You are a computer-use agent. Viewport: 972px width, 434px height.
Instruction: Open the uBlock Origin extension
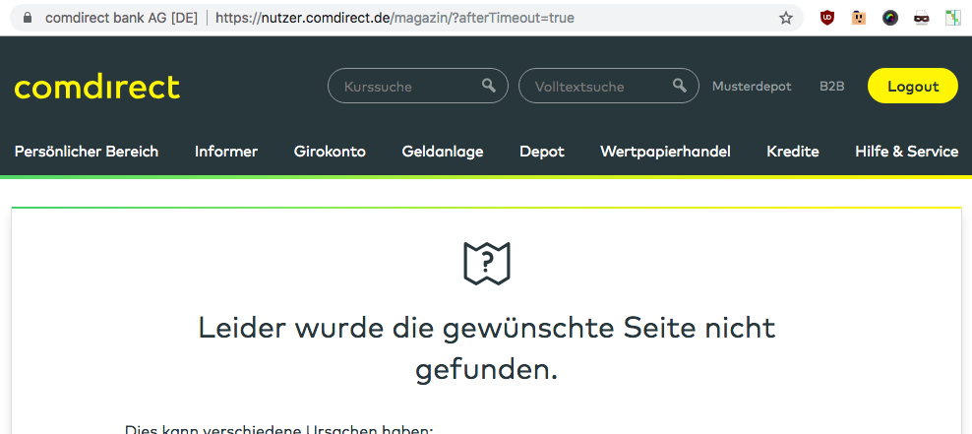pos(827,18)
